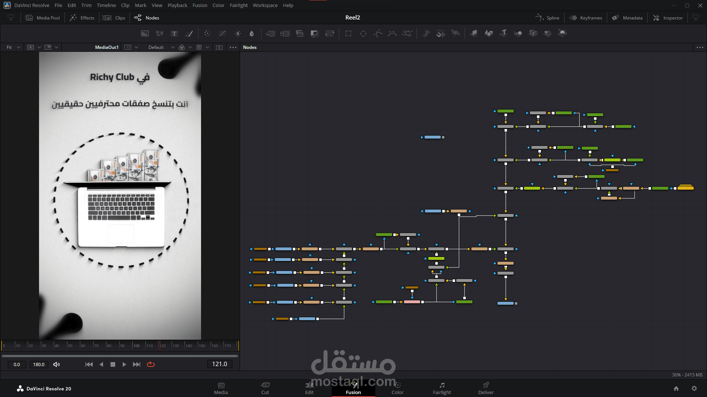Open the Inspector panel
Viewport: 707px width, 397px height.
click(668, 18)
